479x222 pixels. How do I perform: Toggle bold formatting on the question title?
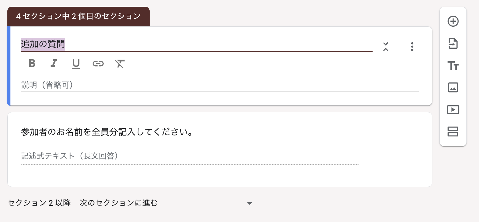coord(32,64)
